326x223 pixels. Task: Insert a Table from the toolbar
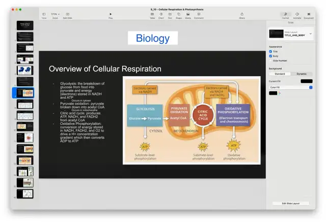[x=152, y=14]
